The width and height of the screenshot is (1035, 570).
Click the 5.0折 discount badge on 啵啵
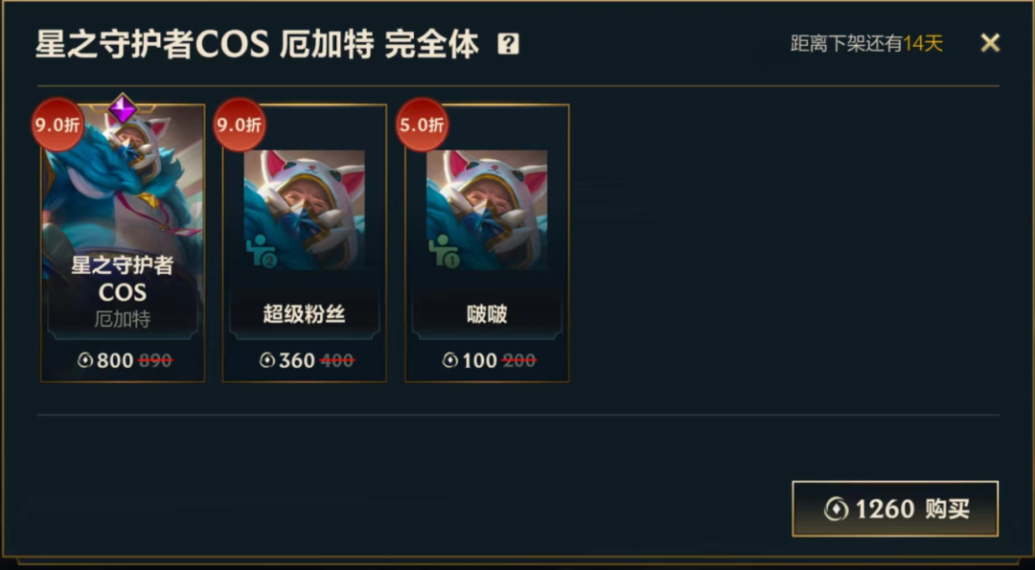(x=422, y=125)
